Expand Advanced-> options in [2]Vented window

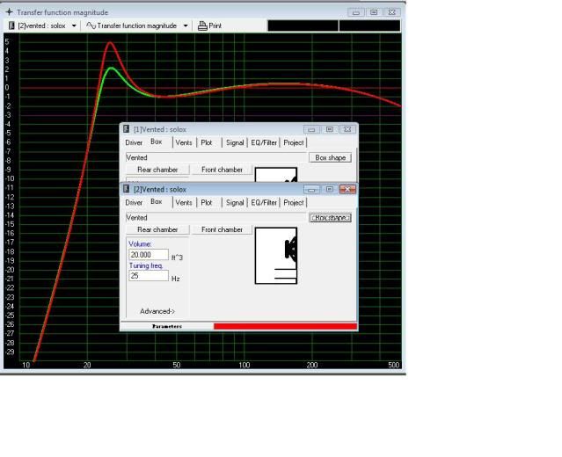(157, 311)
